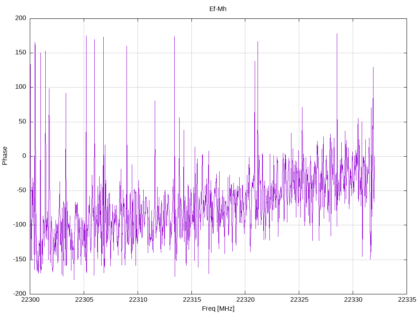
Task: Click the y-axis tick label '100'
Action: coord(21,87)
